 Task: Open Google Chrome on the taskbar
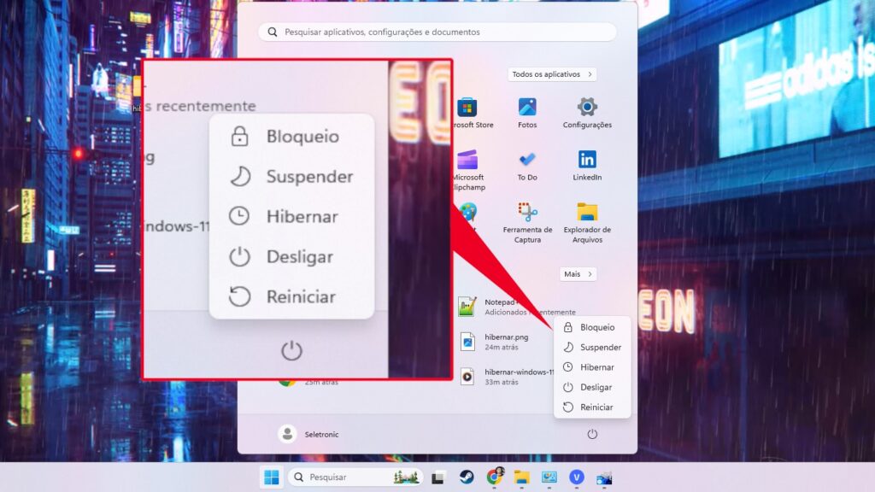click(491, 477)
